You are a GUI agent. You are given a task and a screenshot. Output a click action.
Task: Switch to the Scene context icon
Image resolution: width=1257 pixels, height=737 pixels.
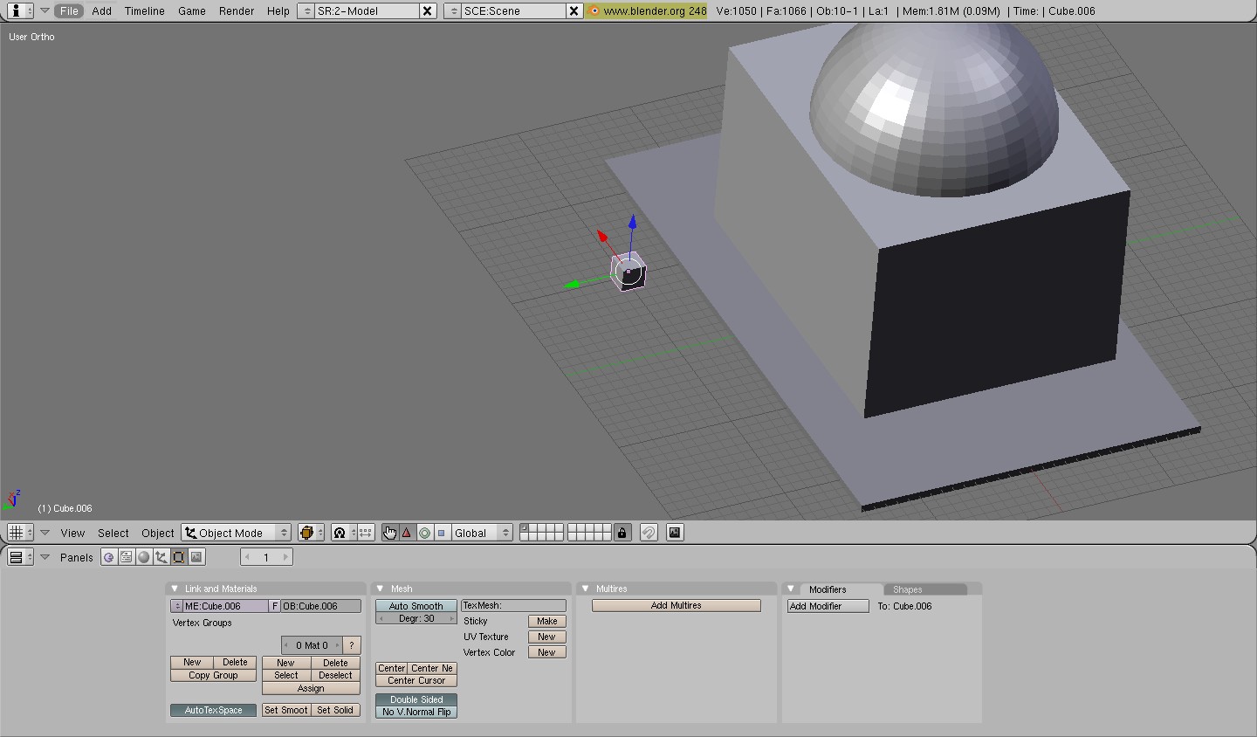coord(196,557)
